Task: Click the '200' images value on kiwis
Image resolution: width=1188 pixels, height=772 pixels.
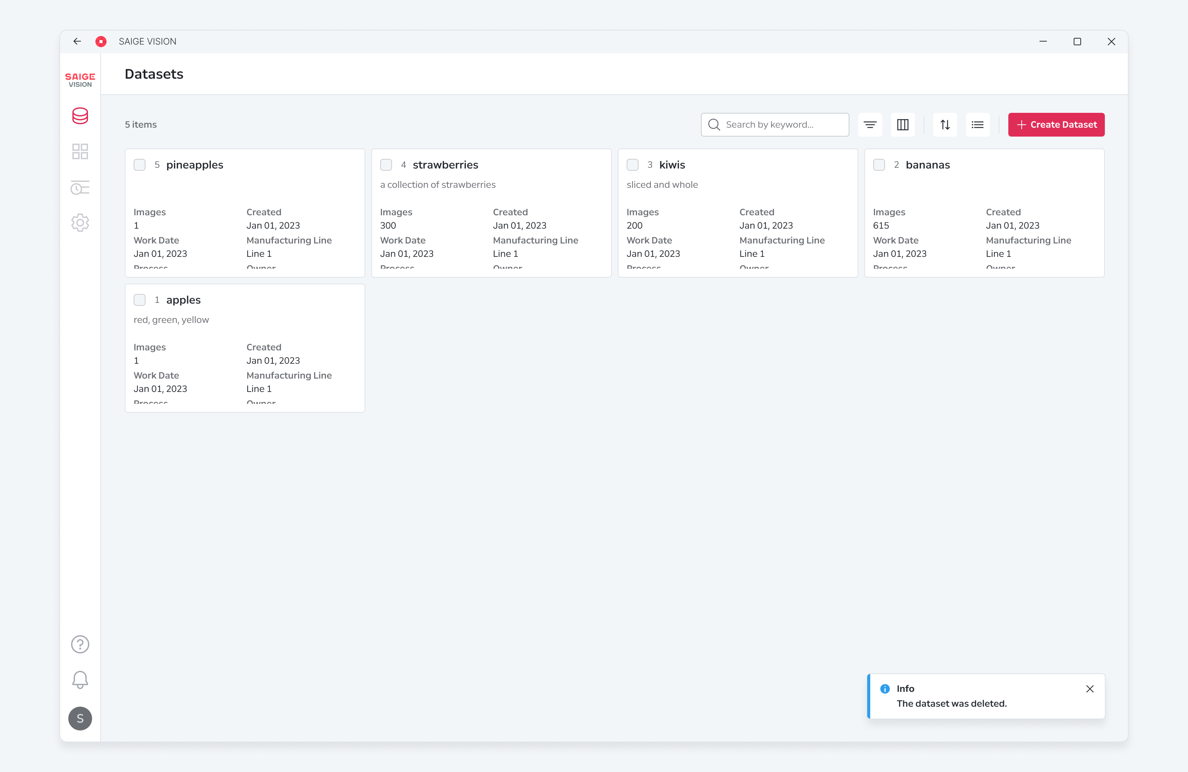Action: coord(634,226)
